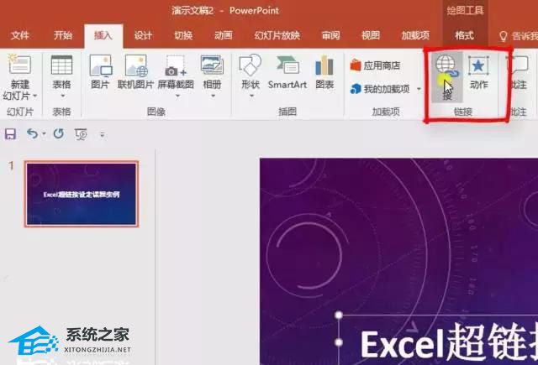Viewport: 538px width, 365px height.
Task: Select the title box's upper-left corner handle
Action: tap(339, 315)
